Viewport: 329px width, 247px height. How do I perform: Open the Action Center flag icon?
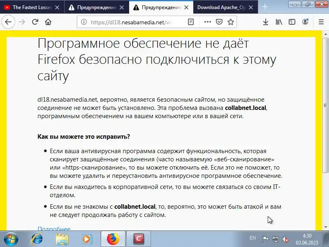click(265, 239)
